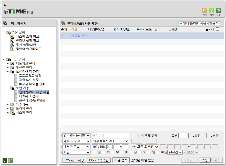The image size is (226, 166).
Task: Click the 무선랜 관리 folder icon
Action: [x=12, y=68]
